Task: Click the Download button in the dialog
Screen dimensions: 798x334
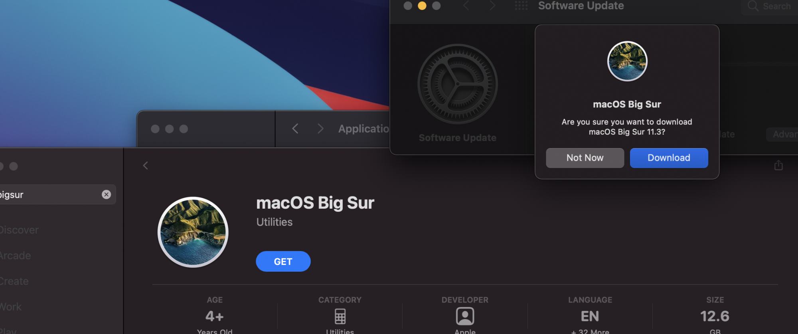Action: coord(669,158)
